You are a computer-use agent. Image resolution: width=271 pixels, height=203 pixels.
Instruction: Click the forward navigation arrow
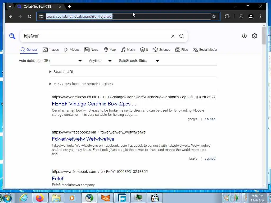click(20, 16)
